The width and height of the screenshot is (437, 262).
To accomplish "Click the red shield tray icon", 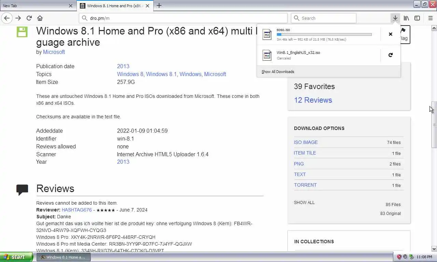I will [399, 257].
